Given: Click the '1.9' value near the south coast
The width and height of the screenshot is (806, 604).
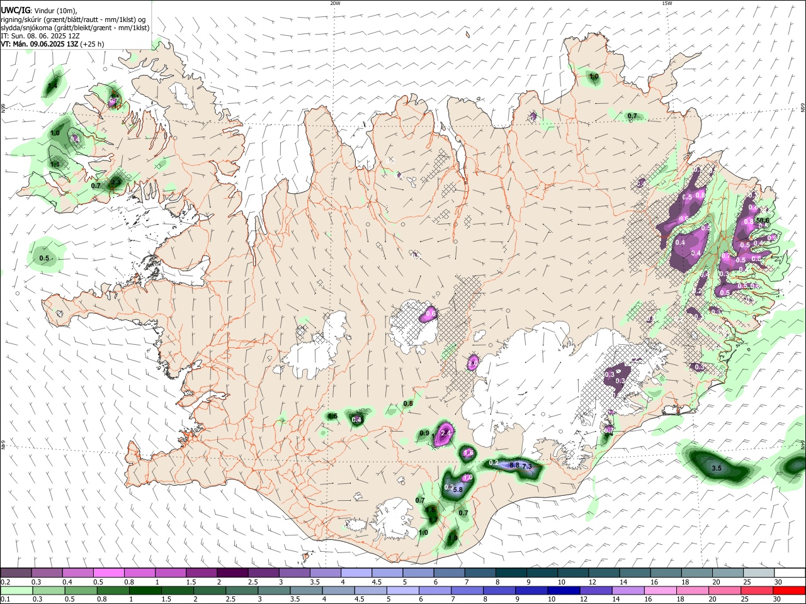Looking at the screenshot, I should (x=453, y=539).
